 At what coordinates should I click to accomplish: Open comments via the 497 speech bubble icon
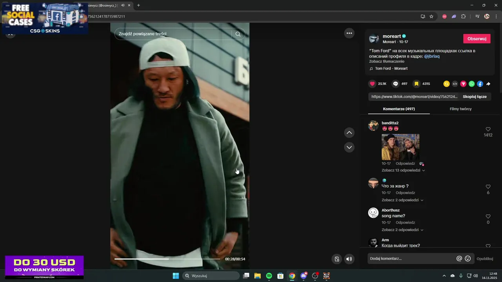(396, 84)
